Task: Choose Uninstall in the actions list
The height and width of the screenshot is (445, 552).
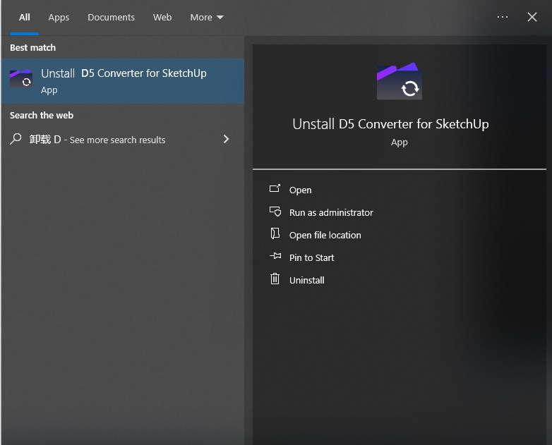Action: click(306, 280)
